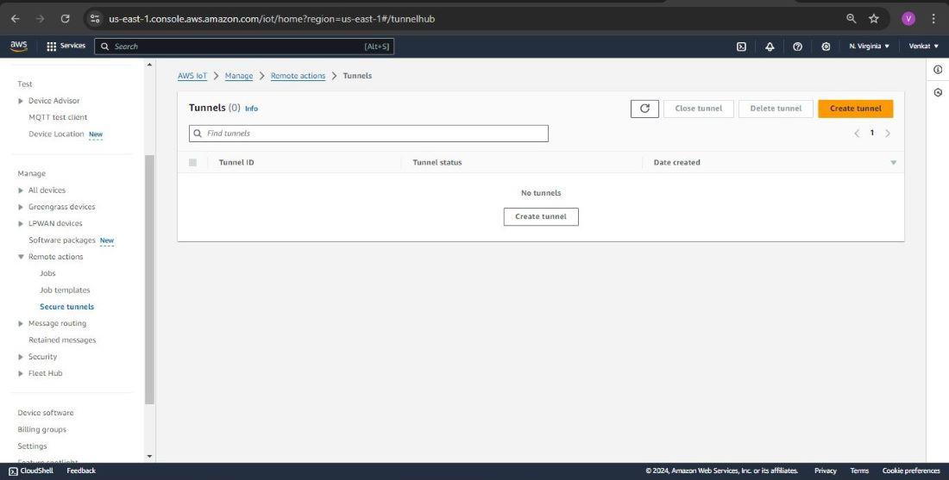Open the AWS IoT breadcrumb link
Viewport: 949px width, 480px height.
point(192,76)
